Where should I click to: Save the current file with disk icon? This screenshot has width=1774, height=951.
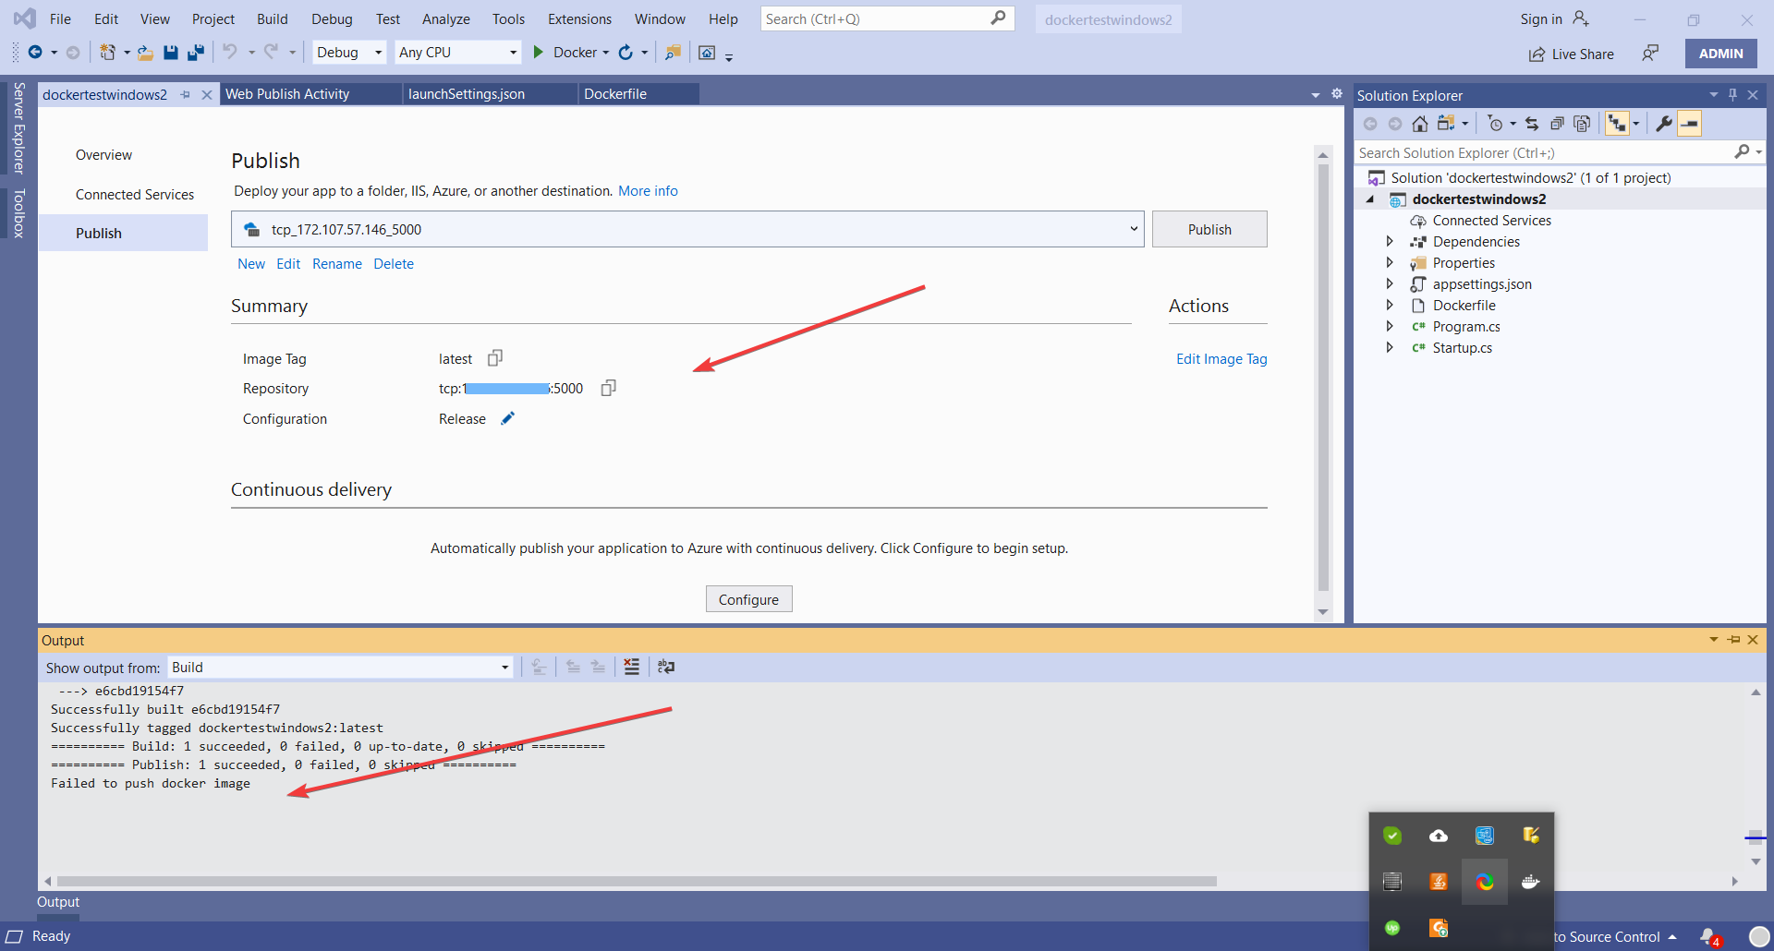click(x=170, y=53)
